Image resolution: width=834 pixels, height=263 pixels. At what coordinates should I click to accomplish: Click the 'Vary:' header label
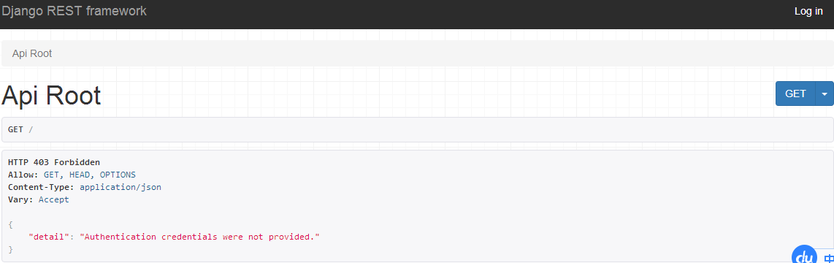20,199
